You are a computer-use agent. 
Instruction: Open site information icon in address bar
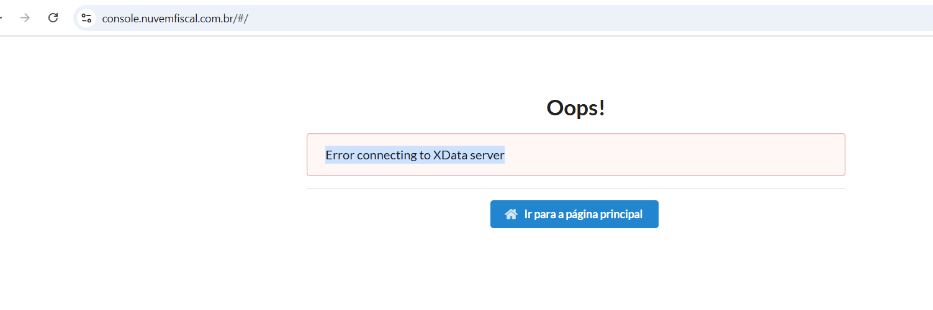pyautogui.click(x=86, y=18)
